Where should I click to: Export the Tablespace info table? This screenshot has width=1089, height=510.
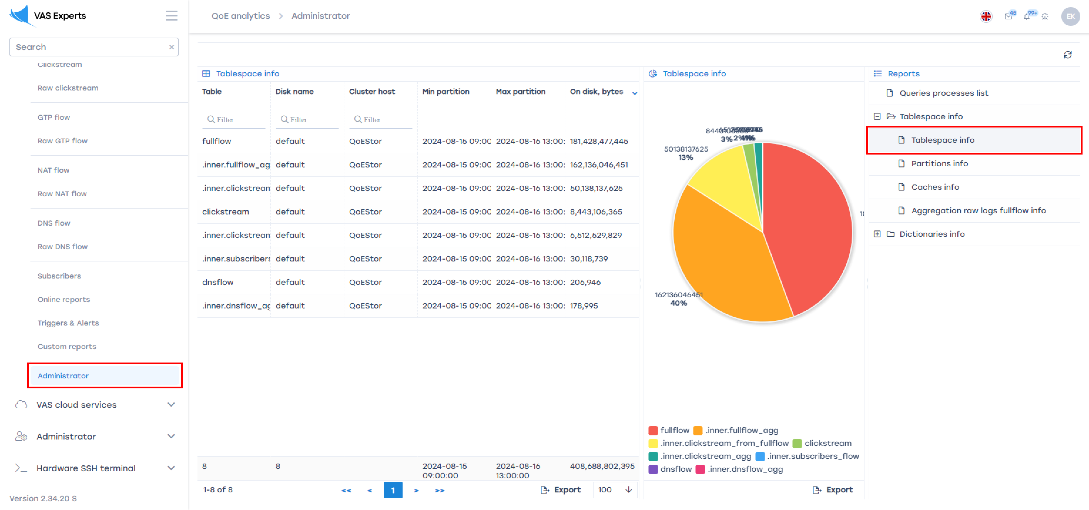pyautogui.click(x=561, y=490)
